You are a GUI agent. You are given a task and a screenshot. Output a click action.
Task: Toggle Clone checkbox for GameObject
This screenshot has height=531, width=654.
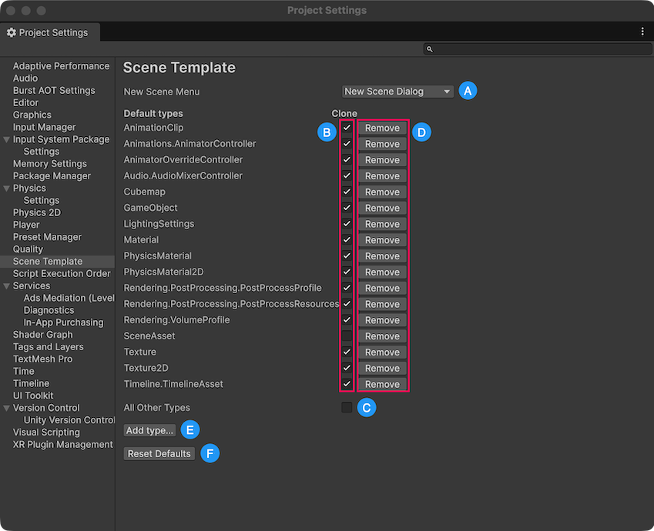tap(347, 208)
